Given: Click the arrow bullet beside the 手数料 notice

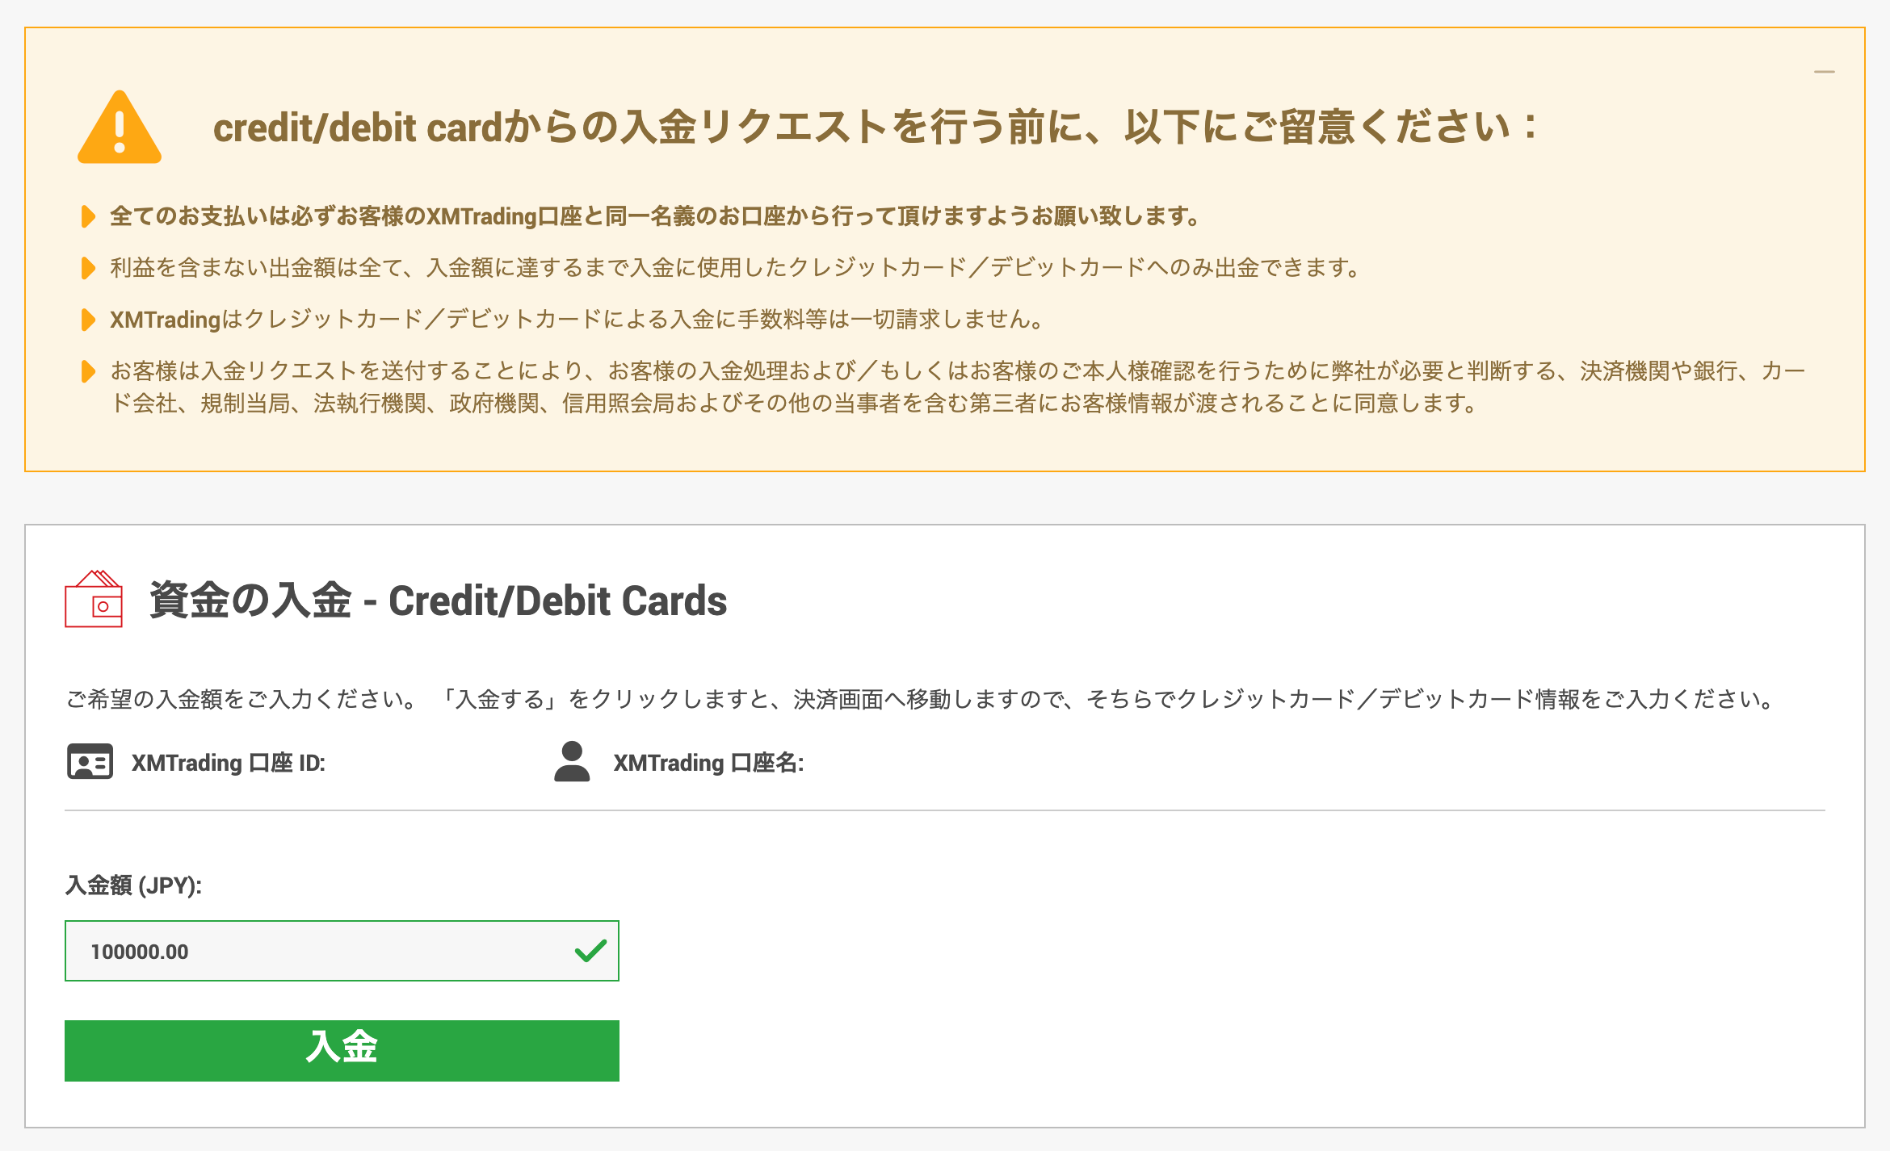Looking at the screenshot, I should tap(88, 320).
